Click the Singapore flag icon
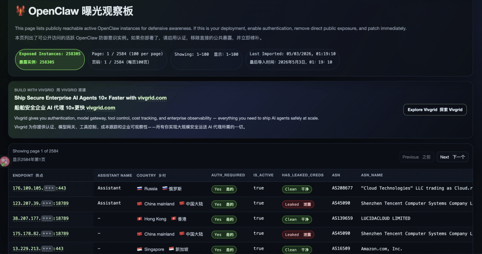Viewport: 482px width, 254px height. click(140, 249)
